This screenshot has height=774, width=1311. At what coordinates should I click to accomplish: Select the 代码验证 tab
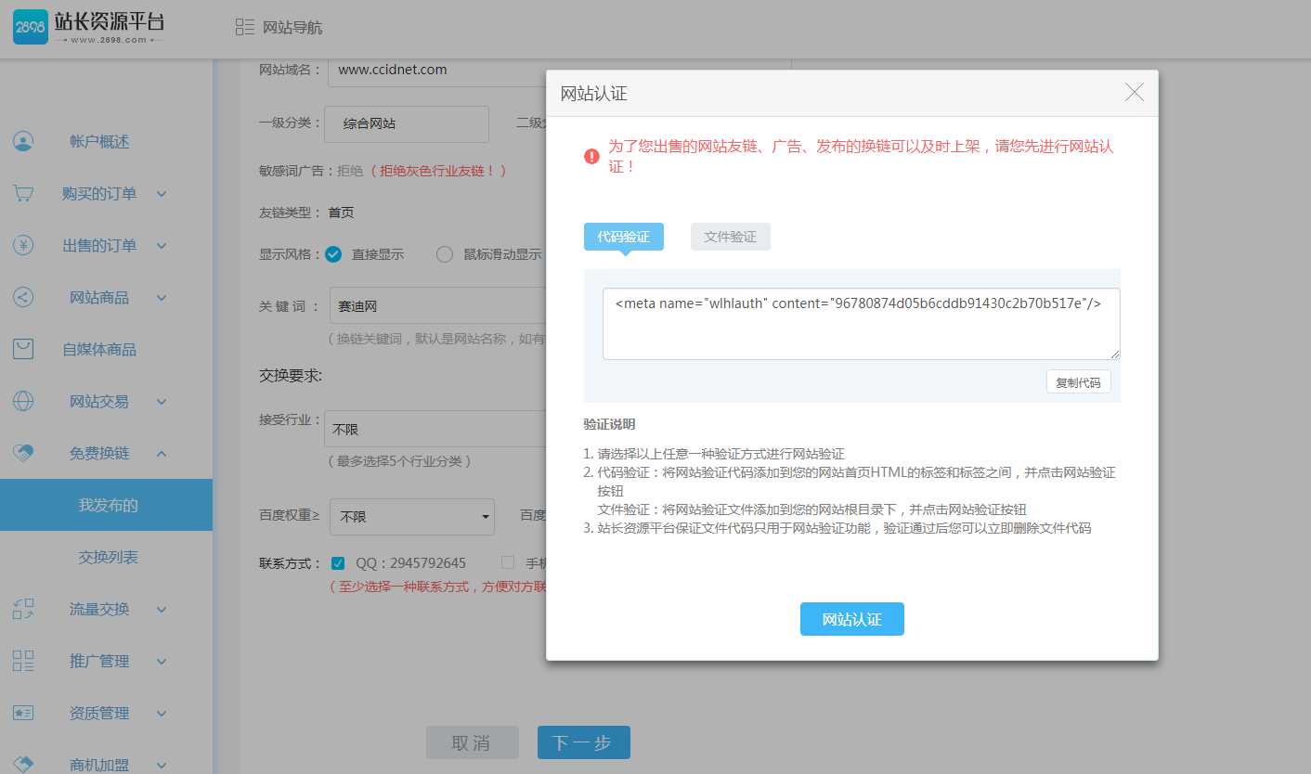[x=623, y=237]
